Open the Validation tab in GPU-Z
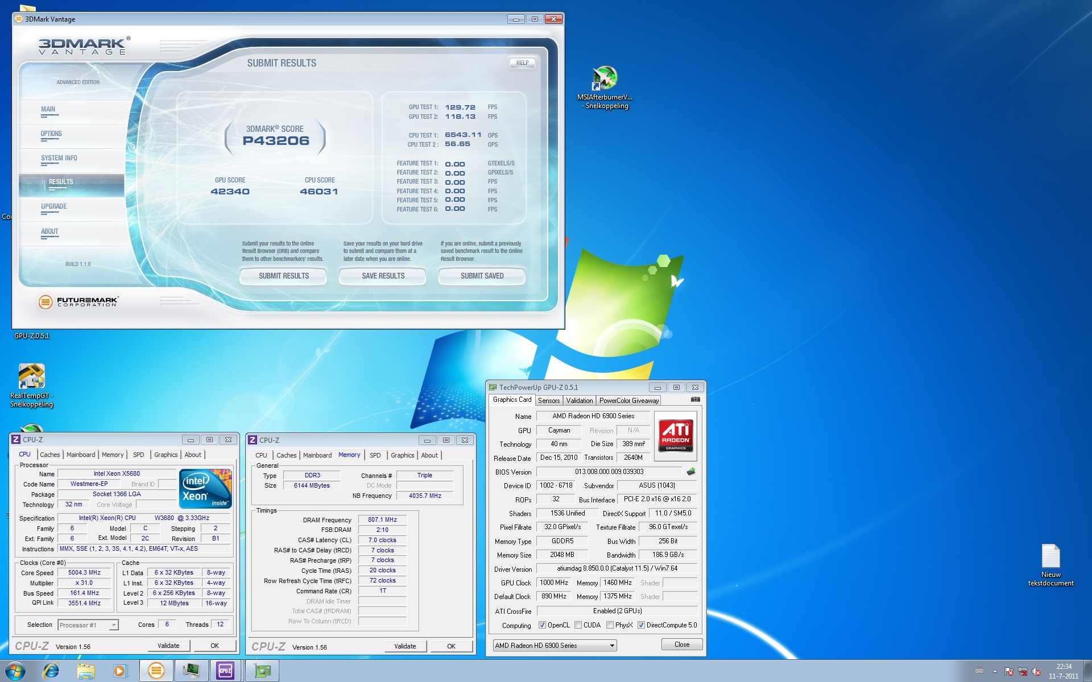Viewport: 1092px width, 682px height. pyautogui.click(x=580, y=401)
